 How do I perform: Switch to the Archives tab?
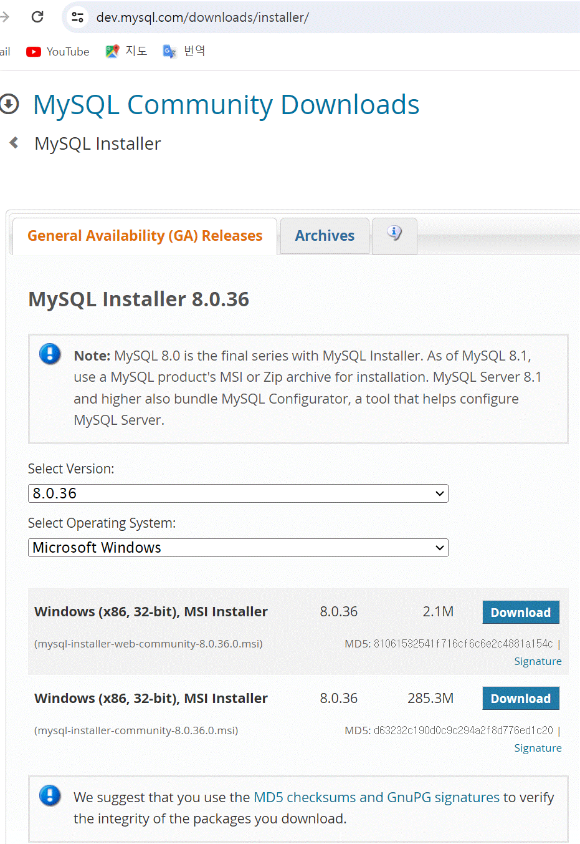coord(325,236)
